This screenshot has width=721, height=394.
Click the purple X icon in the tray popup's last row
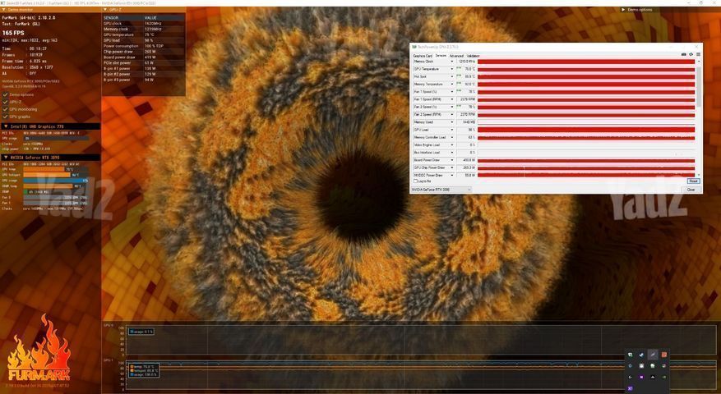pos(630,388)
